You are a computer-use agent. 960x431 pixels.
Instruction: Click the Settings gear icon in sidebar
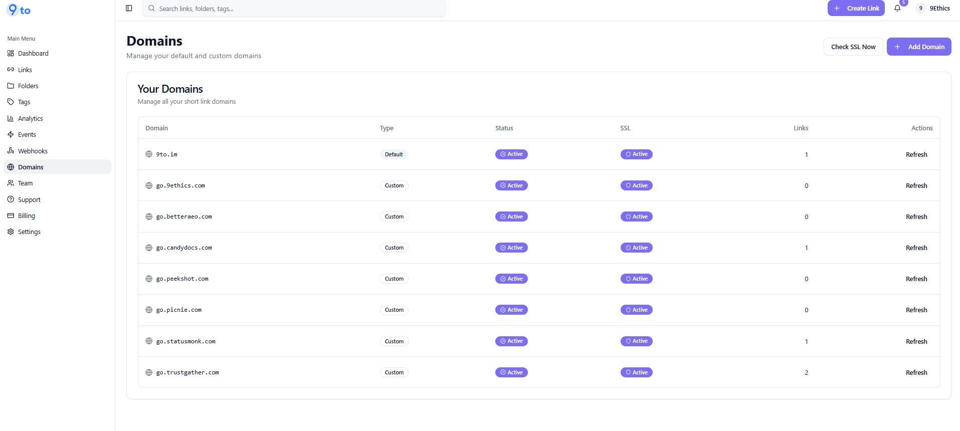tap(11, 232)
